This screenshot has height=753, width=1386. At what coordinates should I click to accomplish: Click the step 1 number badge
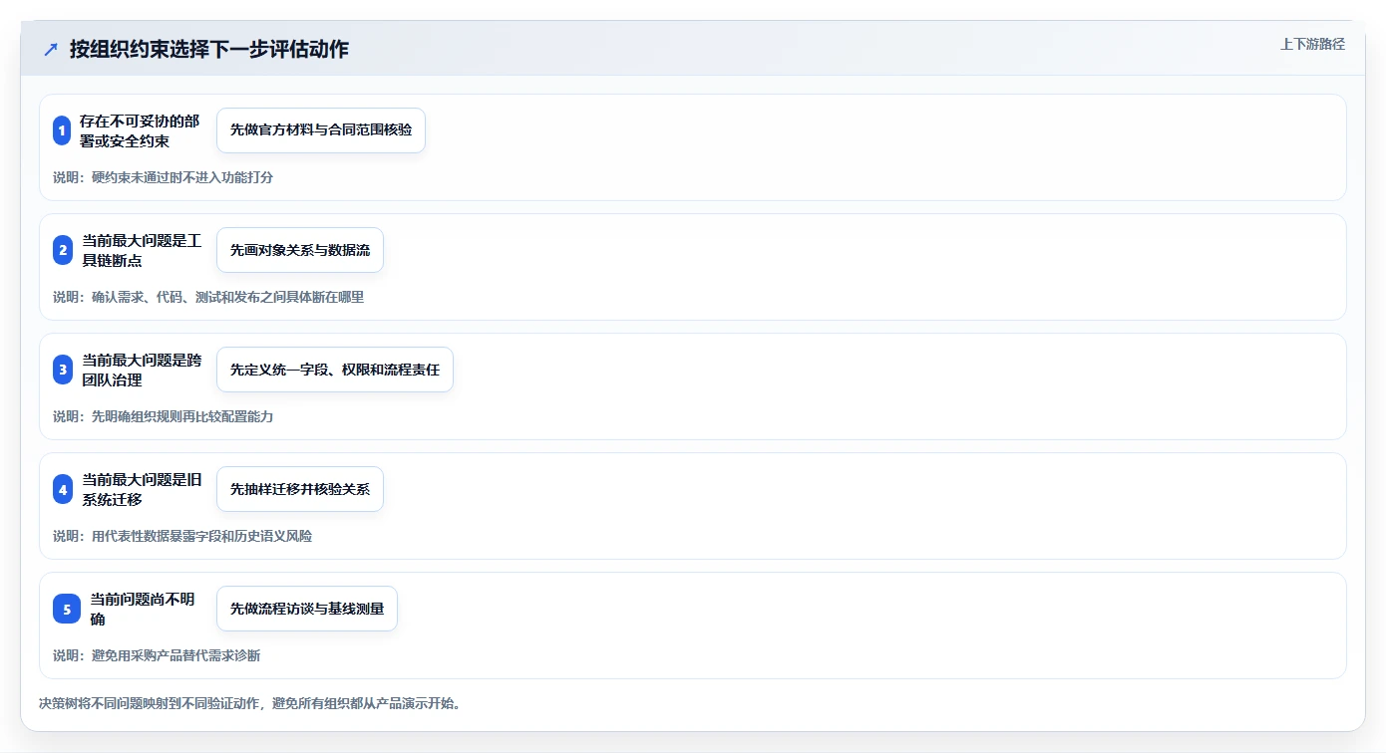point(62,130)
